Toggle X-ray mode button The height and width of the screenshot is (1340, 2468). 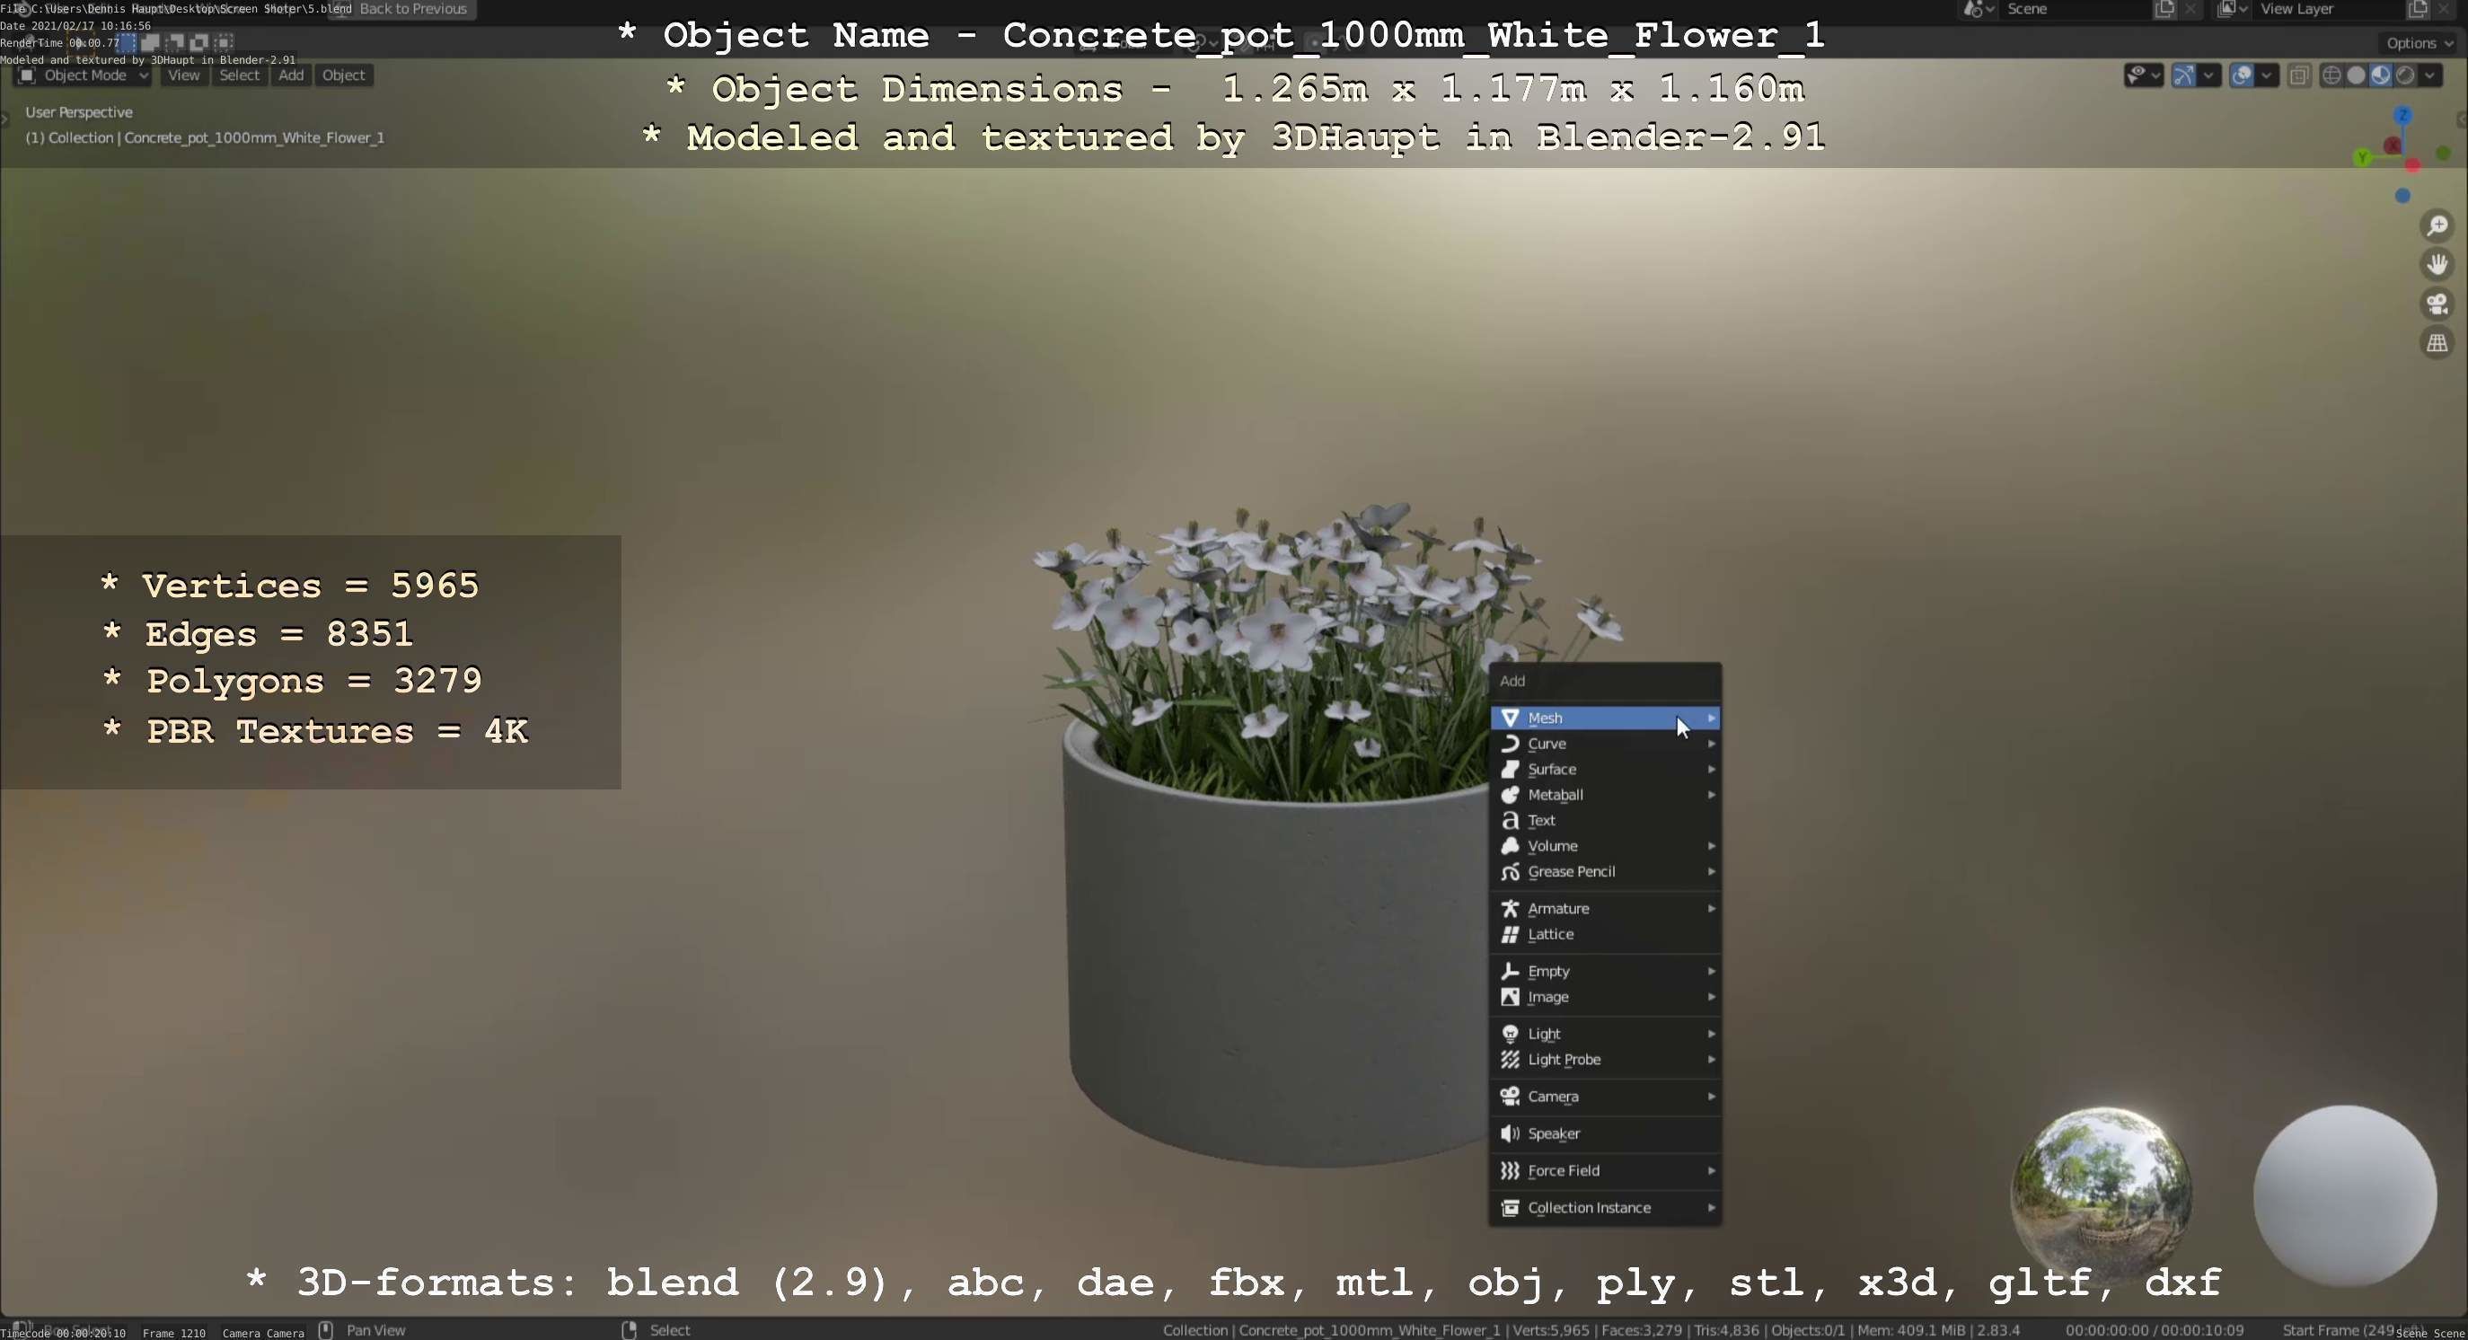pos(2298,75)
